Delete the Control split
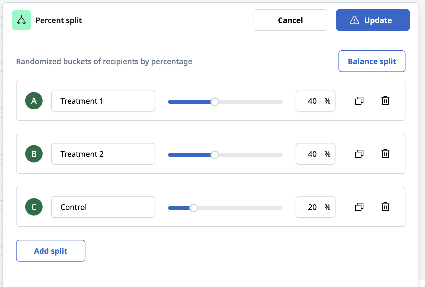This screenshot has height=287, width=425. click(385, 207)
